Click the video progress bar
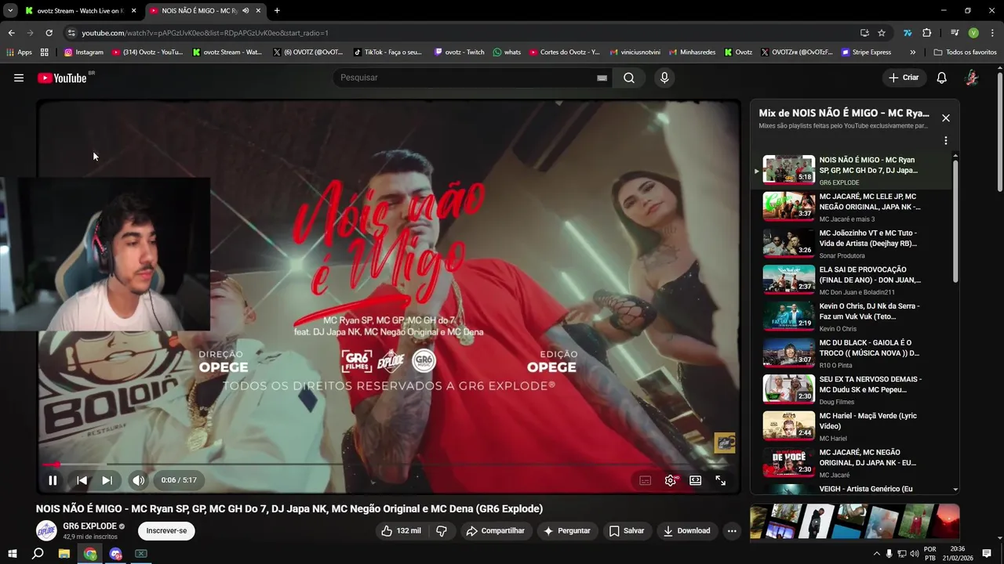The height and width of the screenshot is (564, 1004). (388, 465)
